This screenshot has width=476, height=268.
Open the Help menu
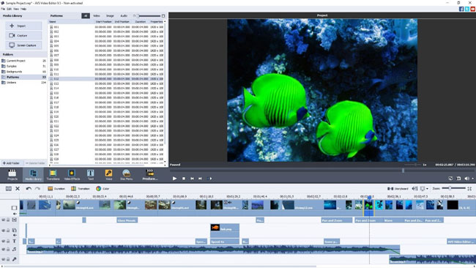tap(23, 9)
